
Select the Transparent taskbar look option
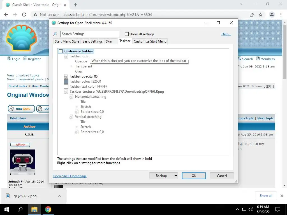(x=84, y=66)
